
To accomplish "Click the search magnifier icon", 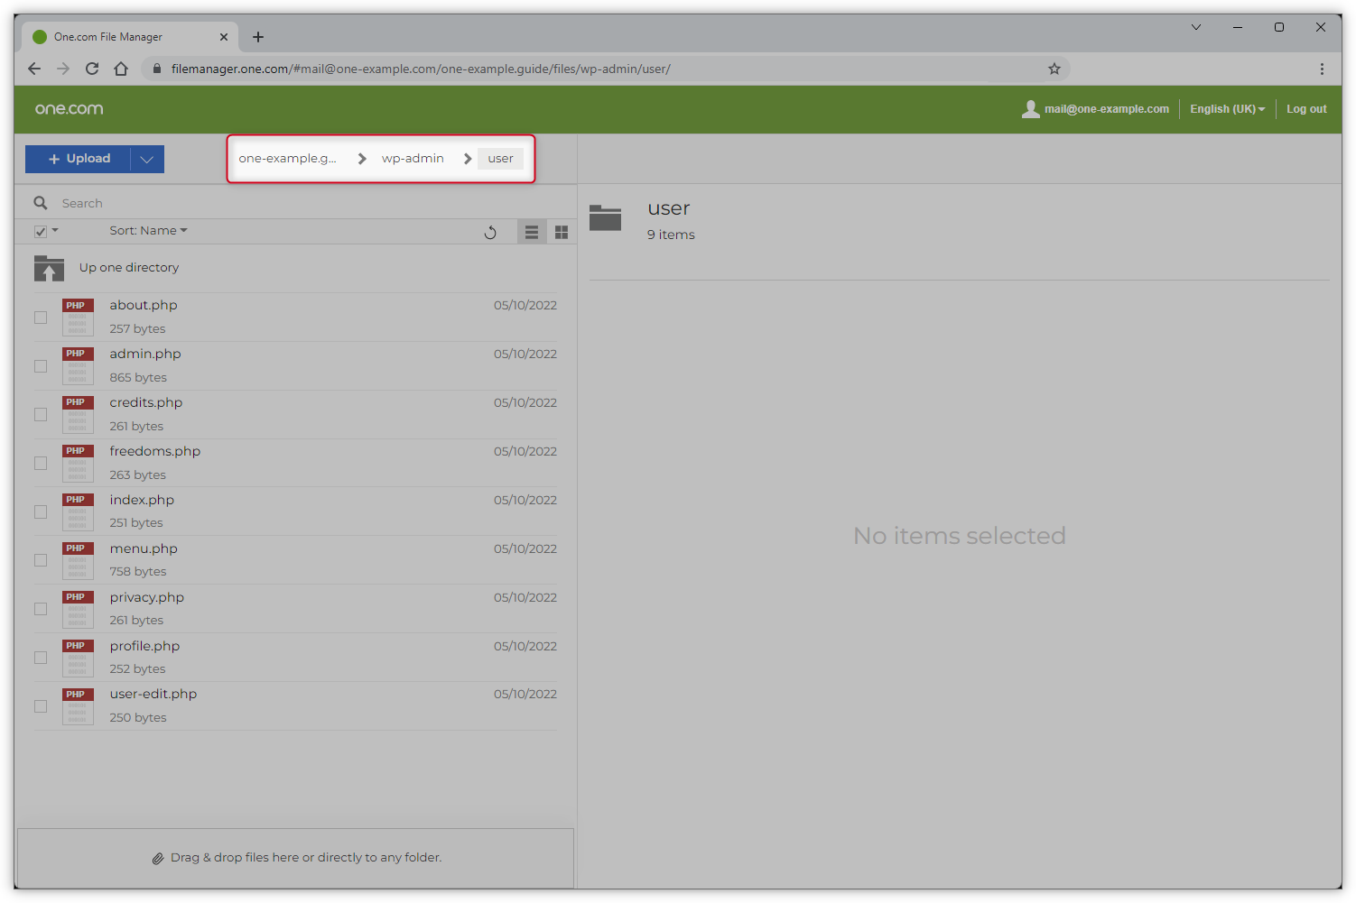I will coord(41,203).
